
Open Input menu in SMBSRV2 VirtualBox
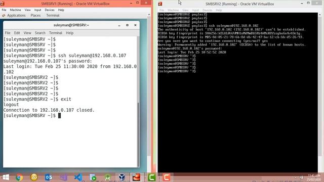click(195, 10)
